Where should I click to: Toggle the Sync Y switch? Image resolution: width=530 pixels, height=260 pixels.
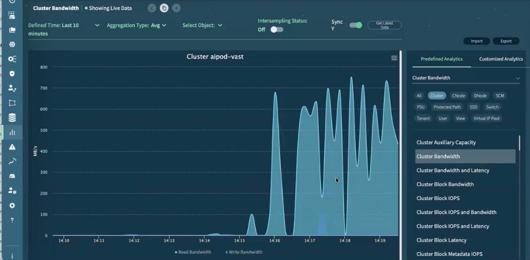pos(356,25)
